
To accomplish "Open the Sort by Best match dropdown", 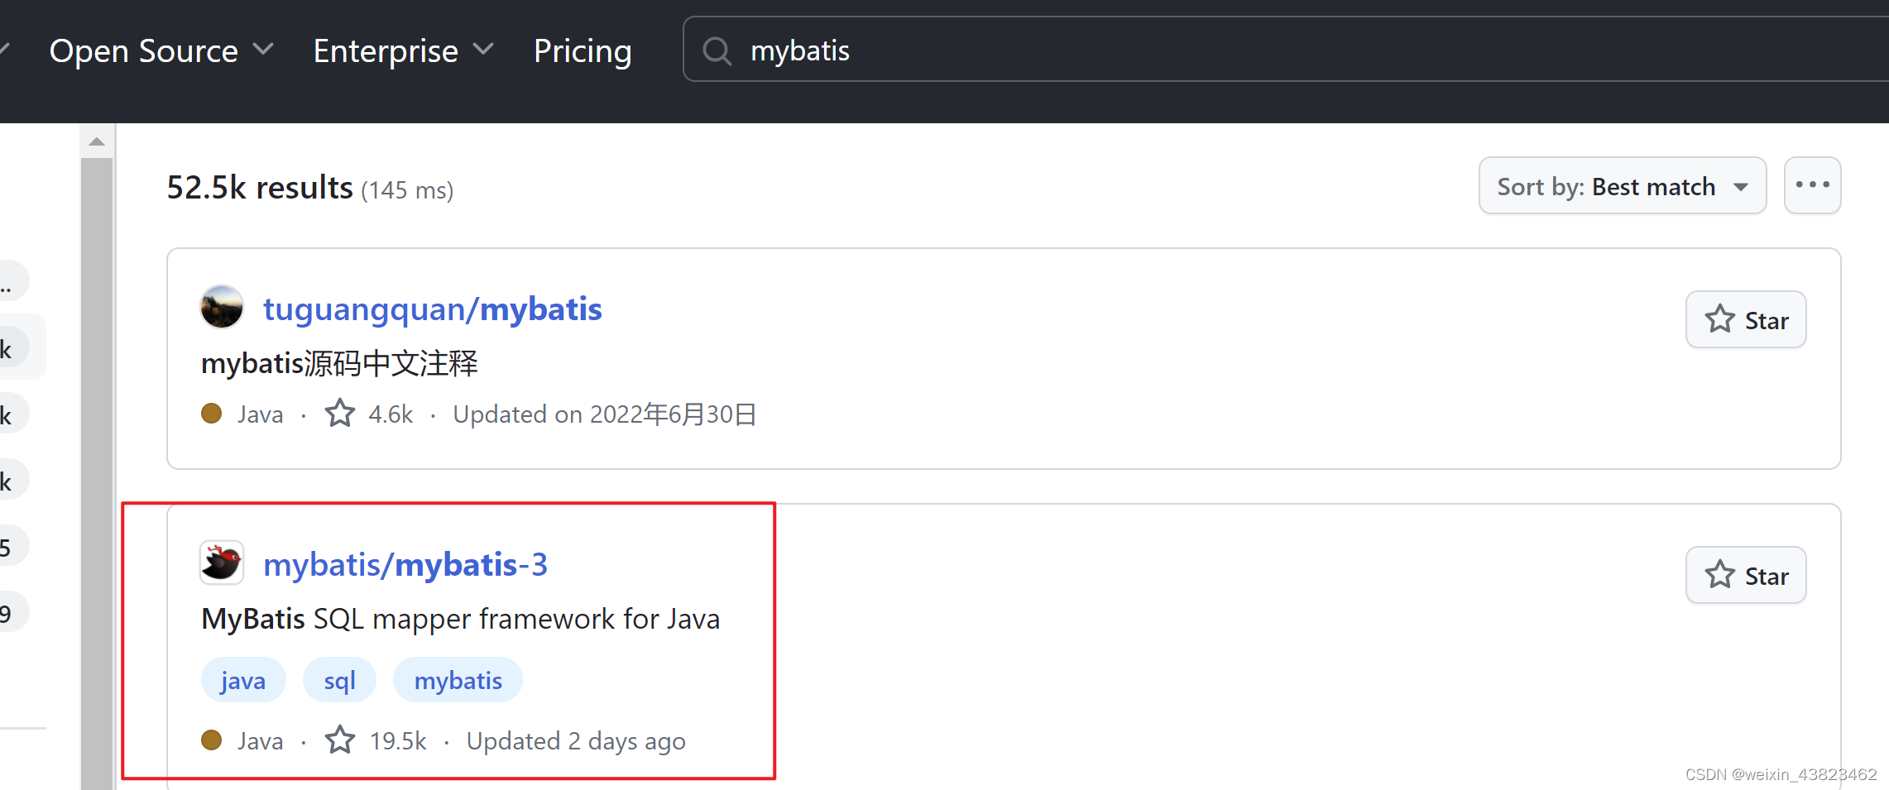I will pos(1622,186).
